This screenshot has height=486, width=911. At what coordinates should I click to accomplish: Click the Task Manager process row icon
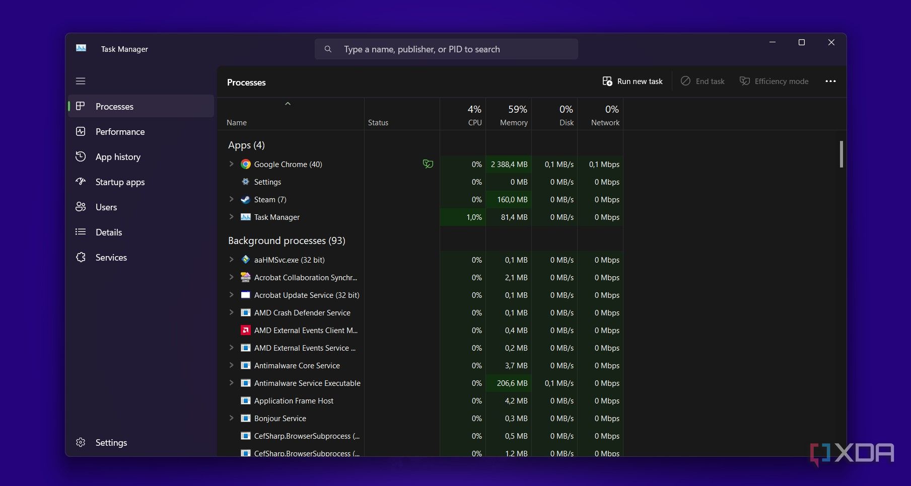coord(246,217)
